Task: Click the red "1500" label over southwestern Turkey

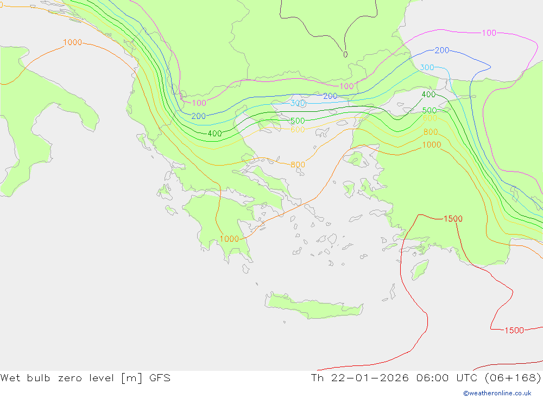Action: tap(453, 219)
